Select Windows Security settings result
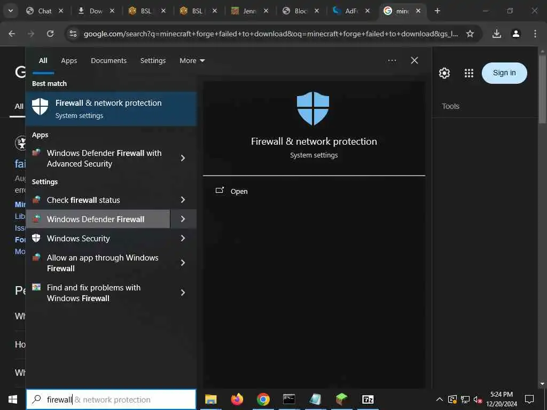547x410 pixels. pyautogui.click(x=98, y=238)
